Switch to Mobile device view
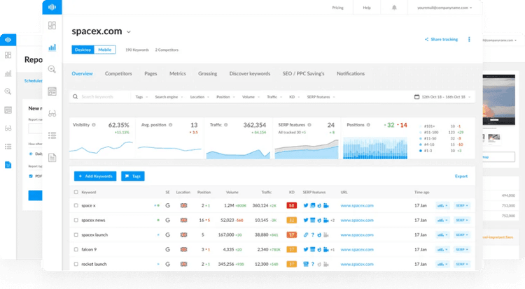 tap(105, 50)
